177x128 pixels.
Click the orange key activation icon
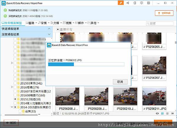pyautogui.click(x=121, y=3)
